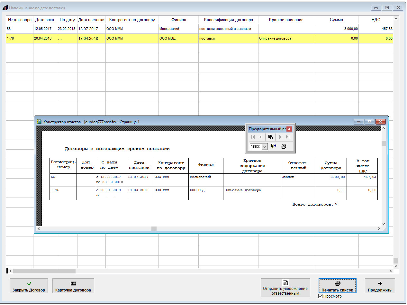Click Отправить уведомление ответственным button

(285, 287)
